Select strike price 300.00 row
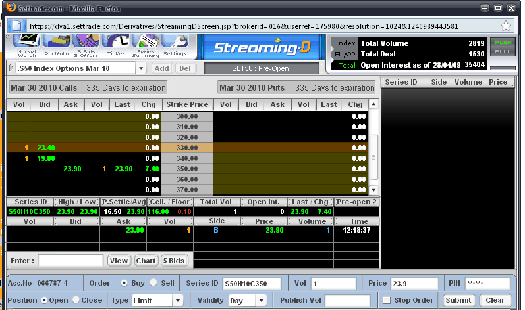525x310 pixels. pyautogui.click(x=188, y=116)
